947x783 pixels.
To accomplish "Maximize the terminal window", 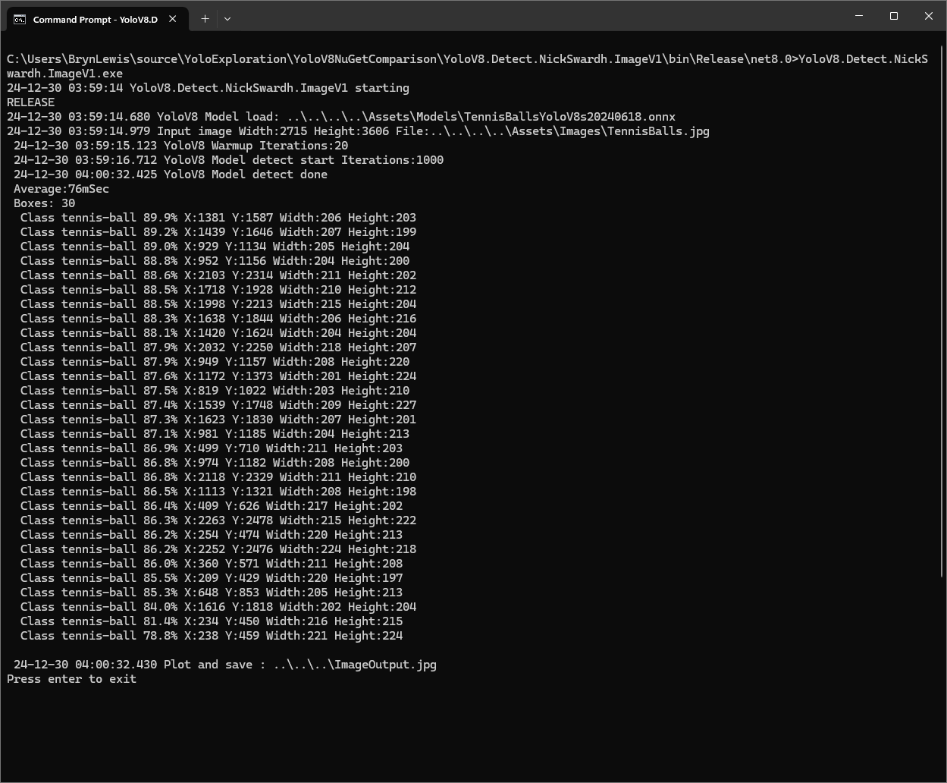I will pos(894,16).
